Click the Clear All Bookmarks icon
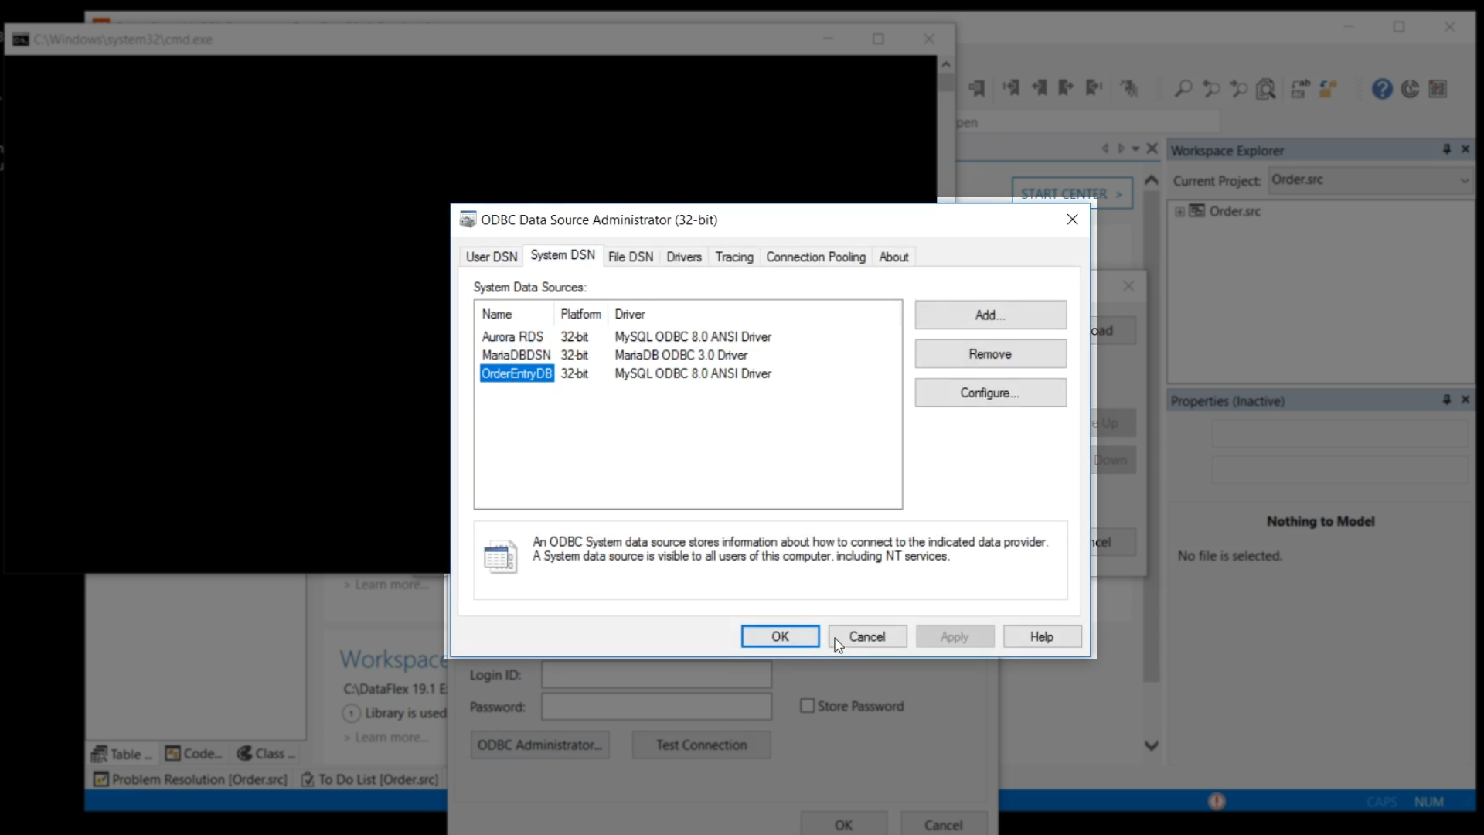This screenshot has height=835, width=1484. (1129, 89)
